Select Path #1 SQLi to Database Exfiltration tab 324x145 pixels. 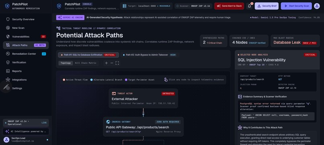coord(88,55)
